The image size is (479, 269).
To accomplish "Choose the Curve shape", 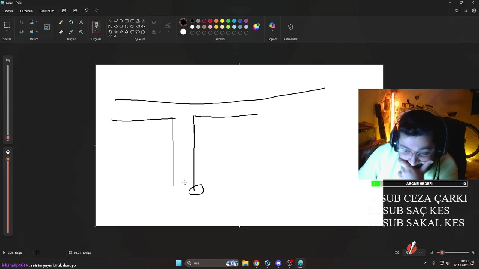I will point(116,21).
